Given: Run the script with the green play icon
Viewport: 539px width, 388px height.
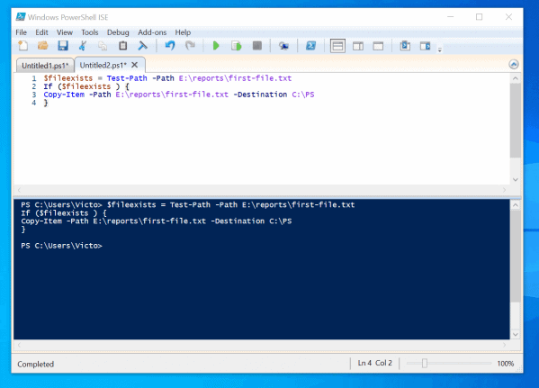Looking at the screenshot, I should (216, 46).
